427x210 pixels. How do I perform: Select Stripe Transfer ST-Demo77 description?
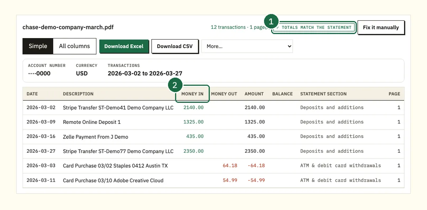[x=118, y=151]
